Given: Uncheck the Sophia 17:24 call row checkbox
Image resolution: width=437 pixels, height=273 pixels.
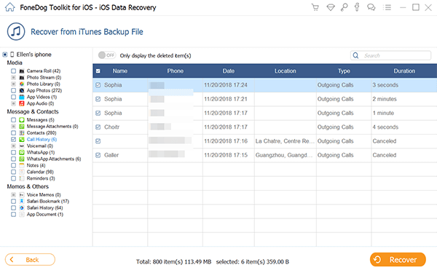Looking at the screenshot, I should point(98,85).
